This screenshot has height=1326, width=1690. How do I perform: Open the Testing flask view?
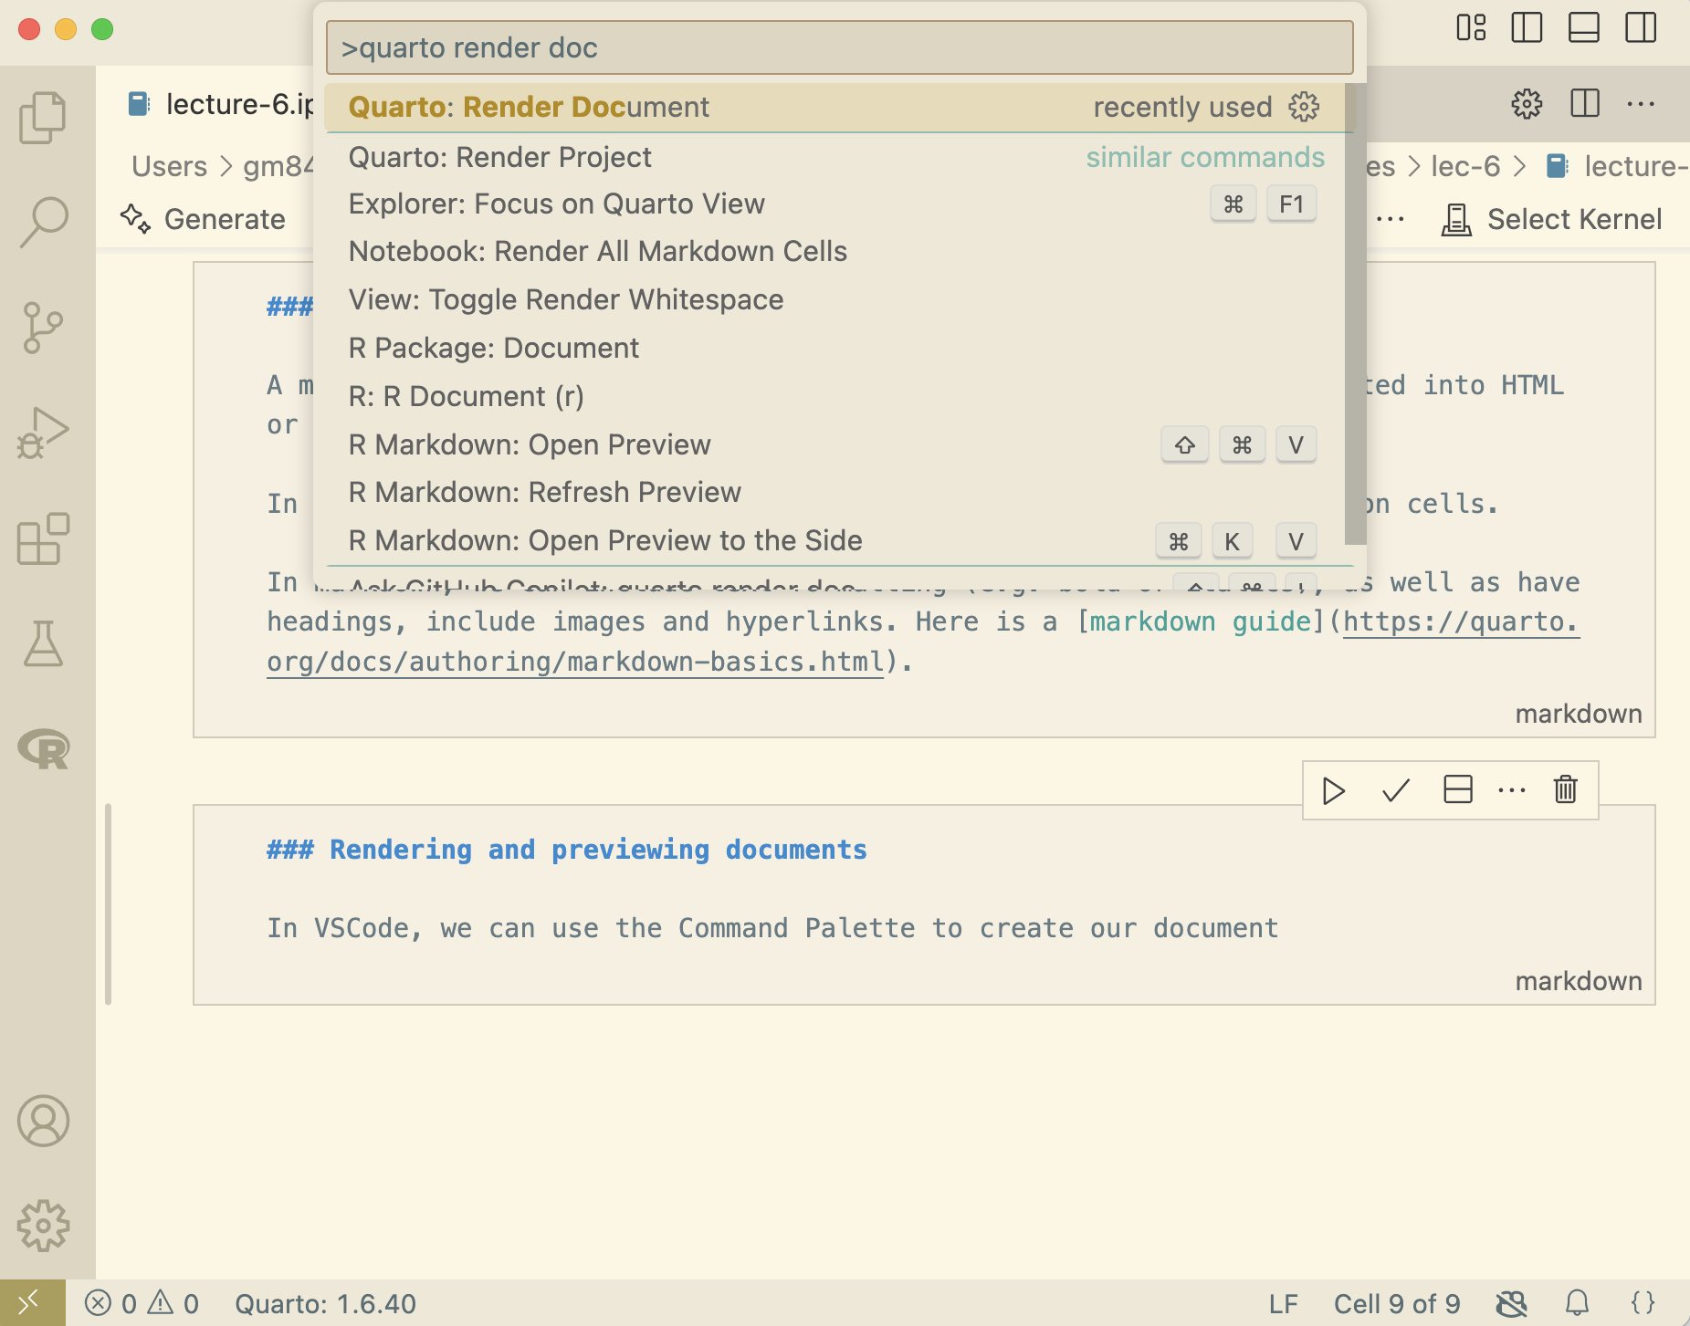tap(43, 643)
